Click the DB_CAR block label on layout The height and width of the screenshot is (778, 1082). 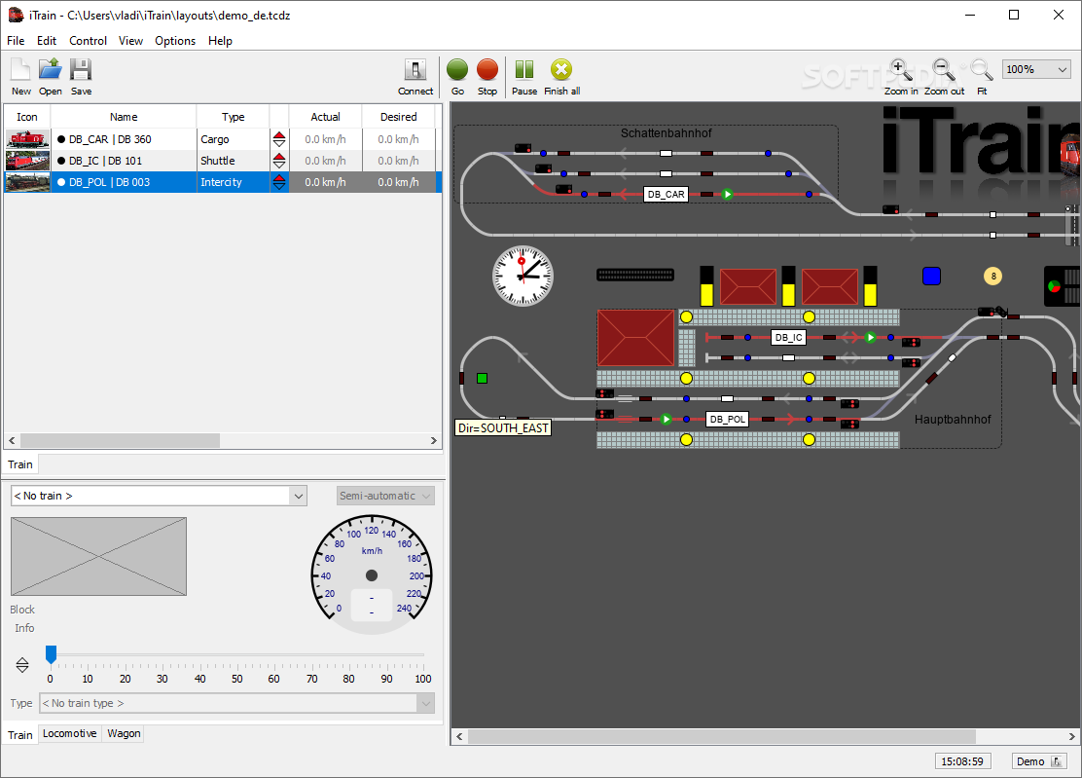pos(666,194)
